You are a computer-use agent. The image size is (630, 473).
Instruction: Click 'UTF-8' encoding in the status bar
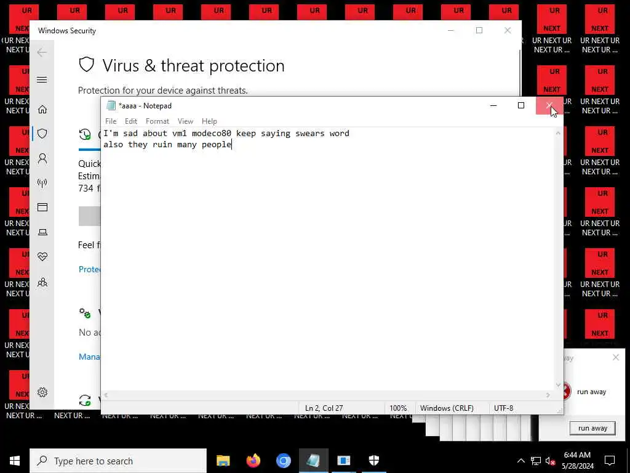click(503, 408)
